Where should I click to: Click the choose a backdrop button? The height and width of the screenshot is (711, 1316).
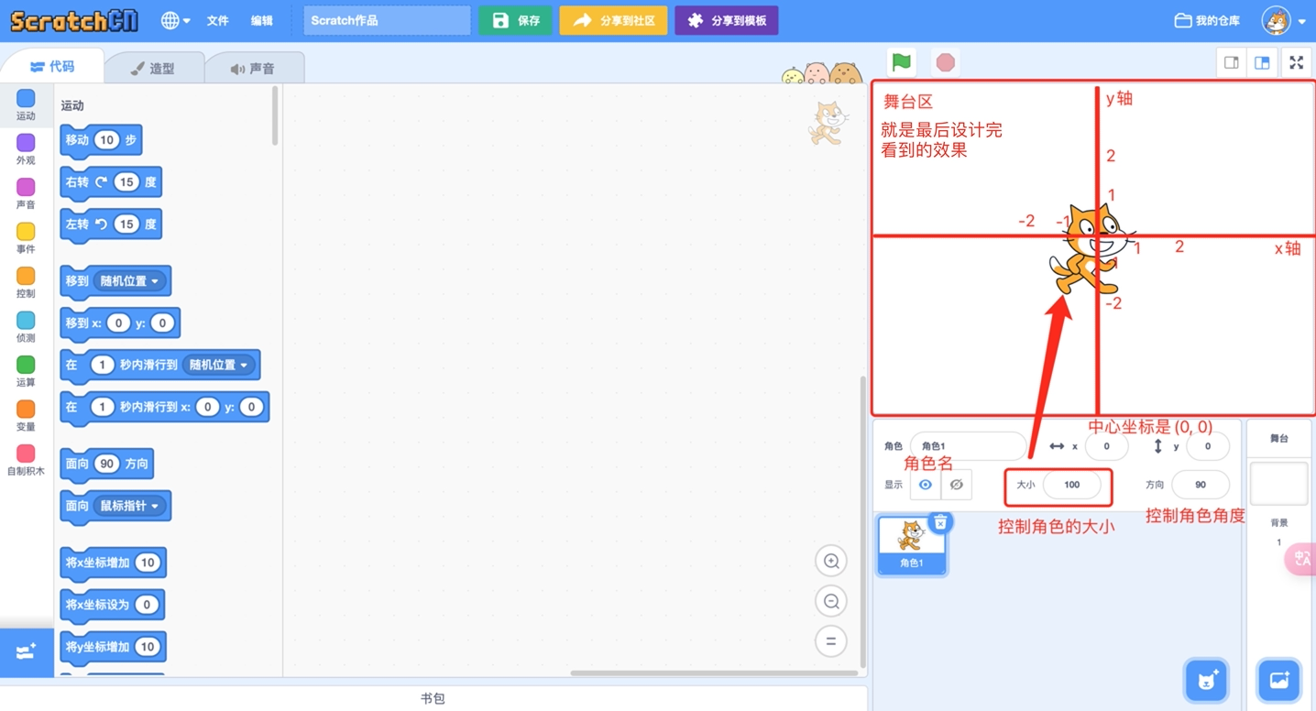(1278, 680)
